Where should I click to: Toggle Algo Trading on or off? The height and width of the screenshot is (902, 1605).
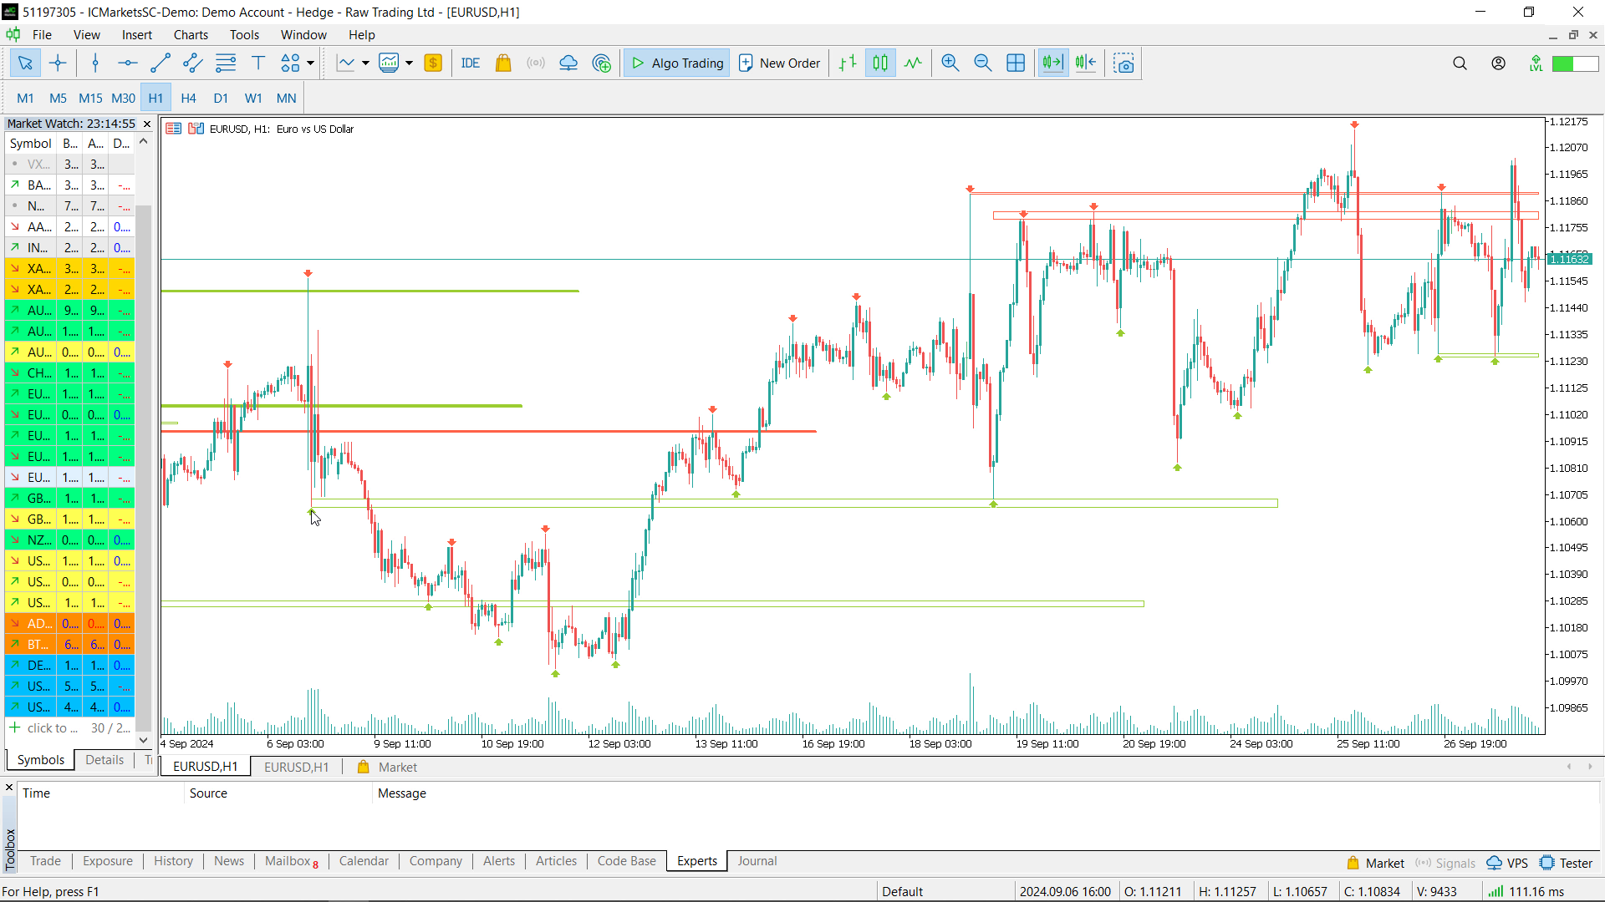tap(675, 63)
